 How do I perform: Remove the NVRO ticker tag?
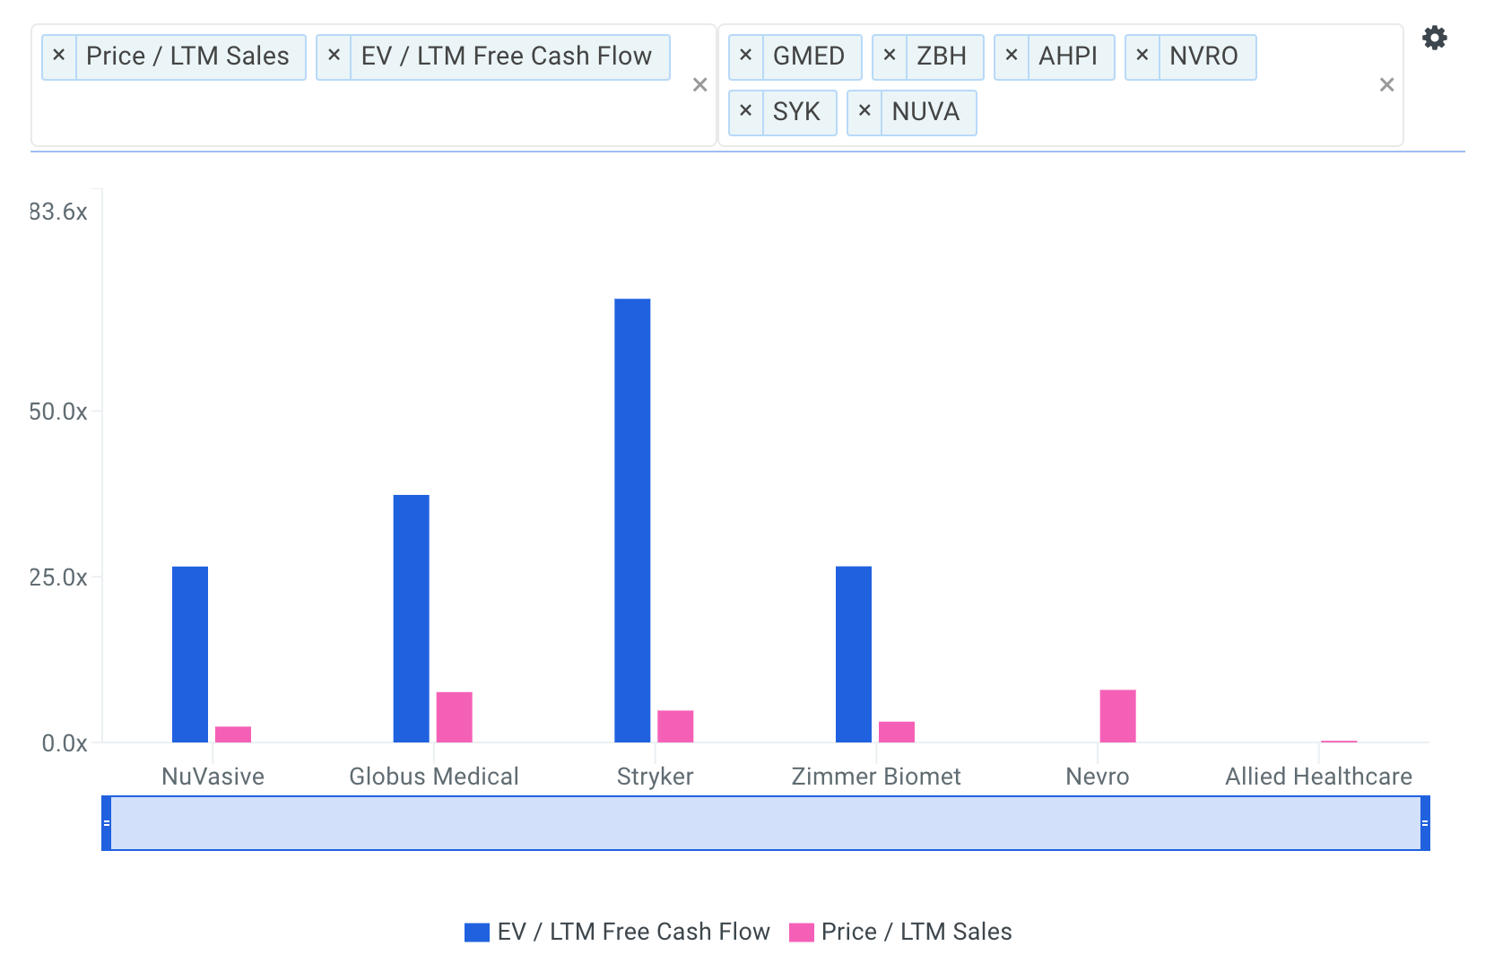coord(1142,56)
